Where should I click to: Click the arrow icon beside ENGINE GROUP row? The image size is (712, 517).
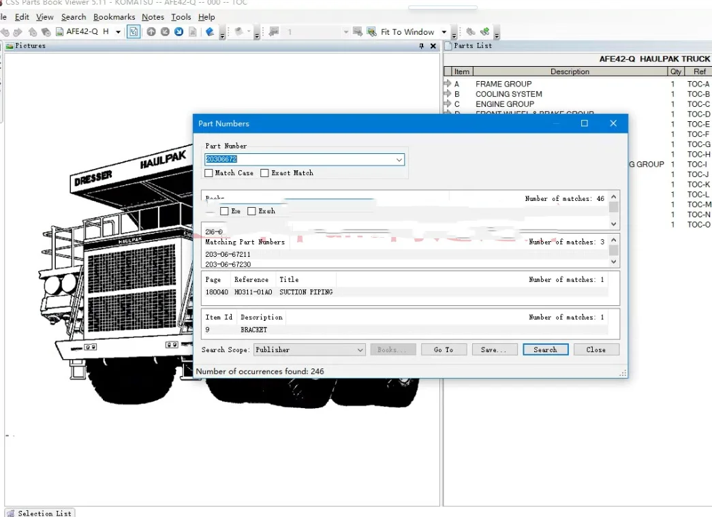[447, 104]
